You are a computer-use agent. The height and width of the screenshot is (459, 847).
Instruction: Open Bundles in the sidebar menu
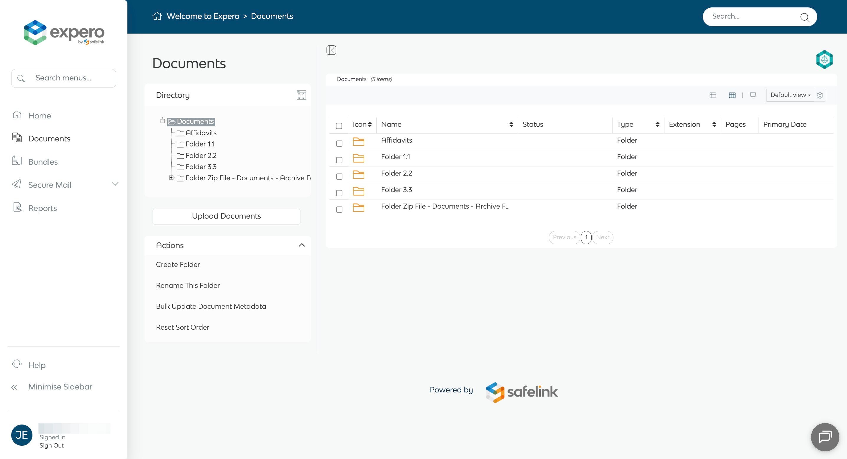pyautogui.click(x=43, y=162)
